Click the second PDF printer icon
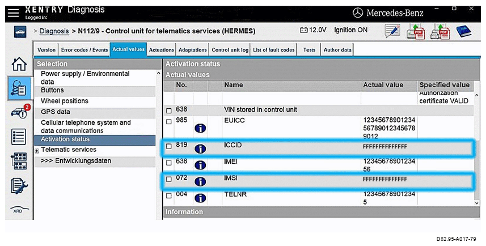Screen dimensions: 486x246 440,32
